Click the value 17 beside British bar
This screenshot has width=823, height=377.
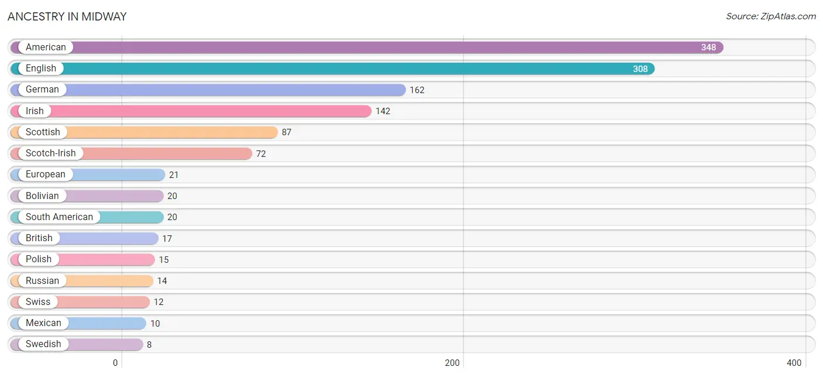(167, 238)
